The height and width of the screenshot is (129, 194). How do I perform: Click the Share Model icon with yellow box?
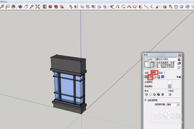[x=56, y=6]
